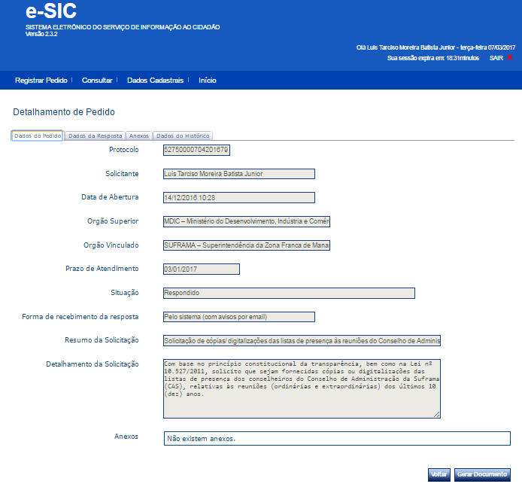The height and width of the screenshot is (484, 522).
Task: Click the Voltar button
Action: click(x=439, y=474)
